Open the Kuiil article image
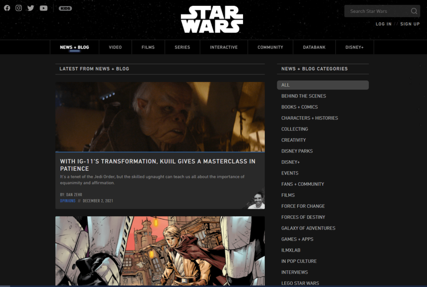Image resolution: width=427 pixels, height=287 pixels. point(160,117)
